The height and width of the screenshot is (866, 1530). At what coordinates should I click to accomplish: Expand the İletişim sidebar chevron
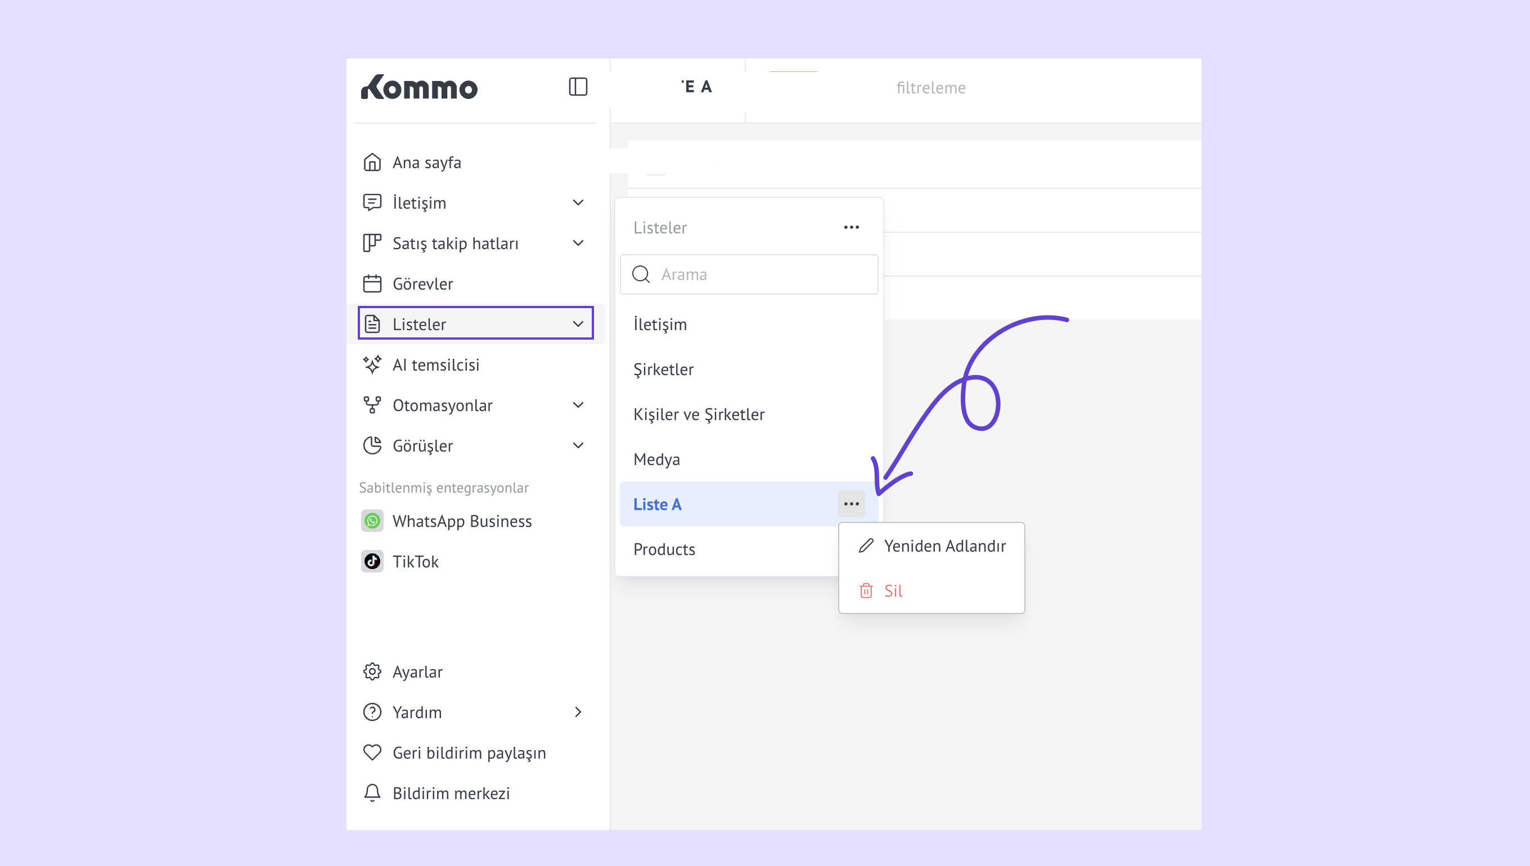tap(578, 203)
